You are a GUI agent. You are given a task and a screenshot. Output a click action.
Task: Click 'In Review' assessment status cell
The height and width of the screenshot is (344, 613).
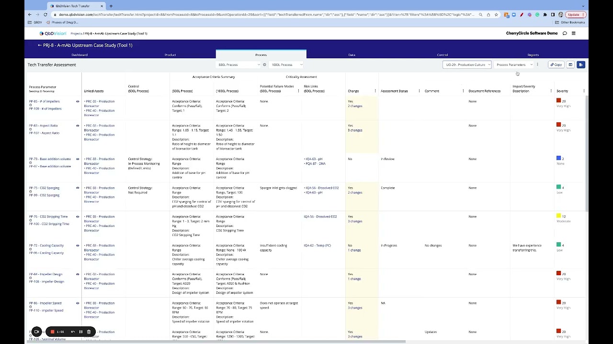(387, 159)
